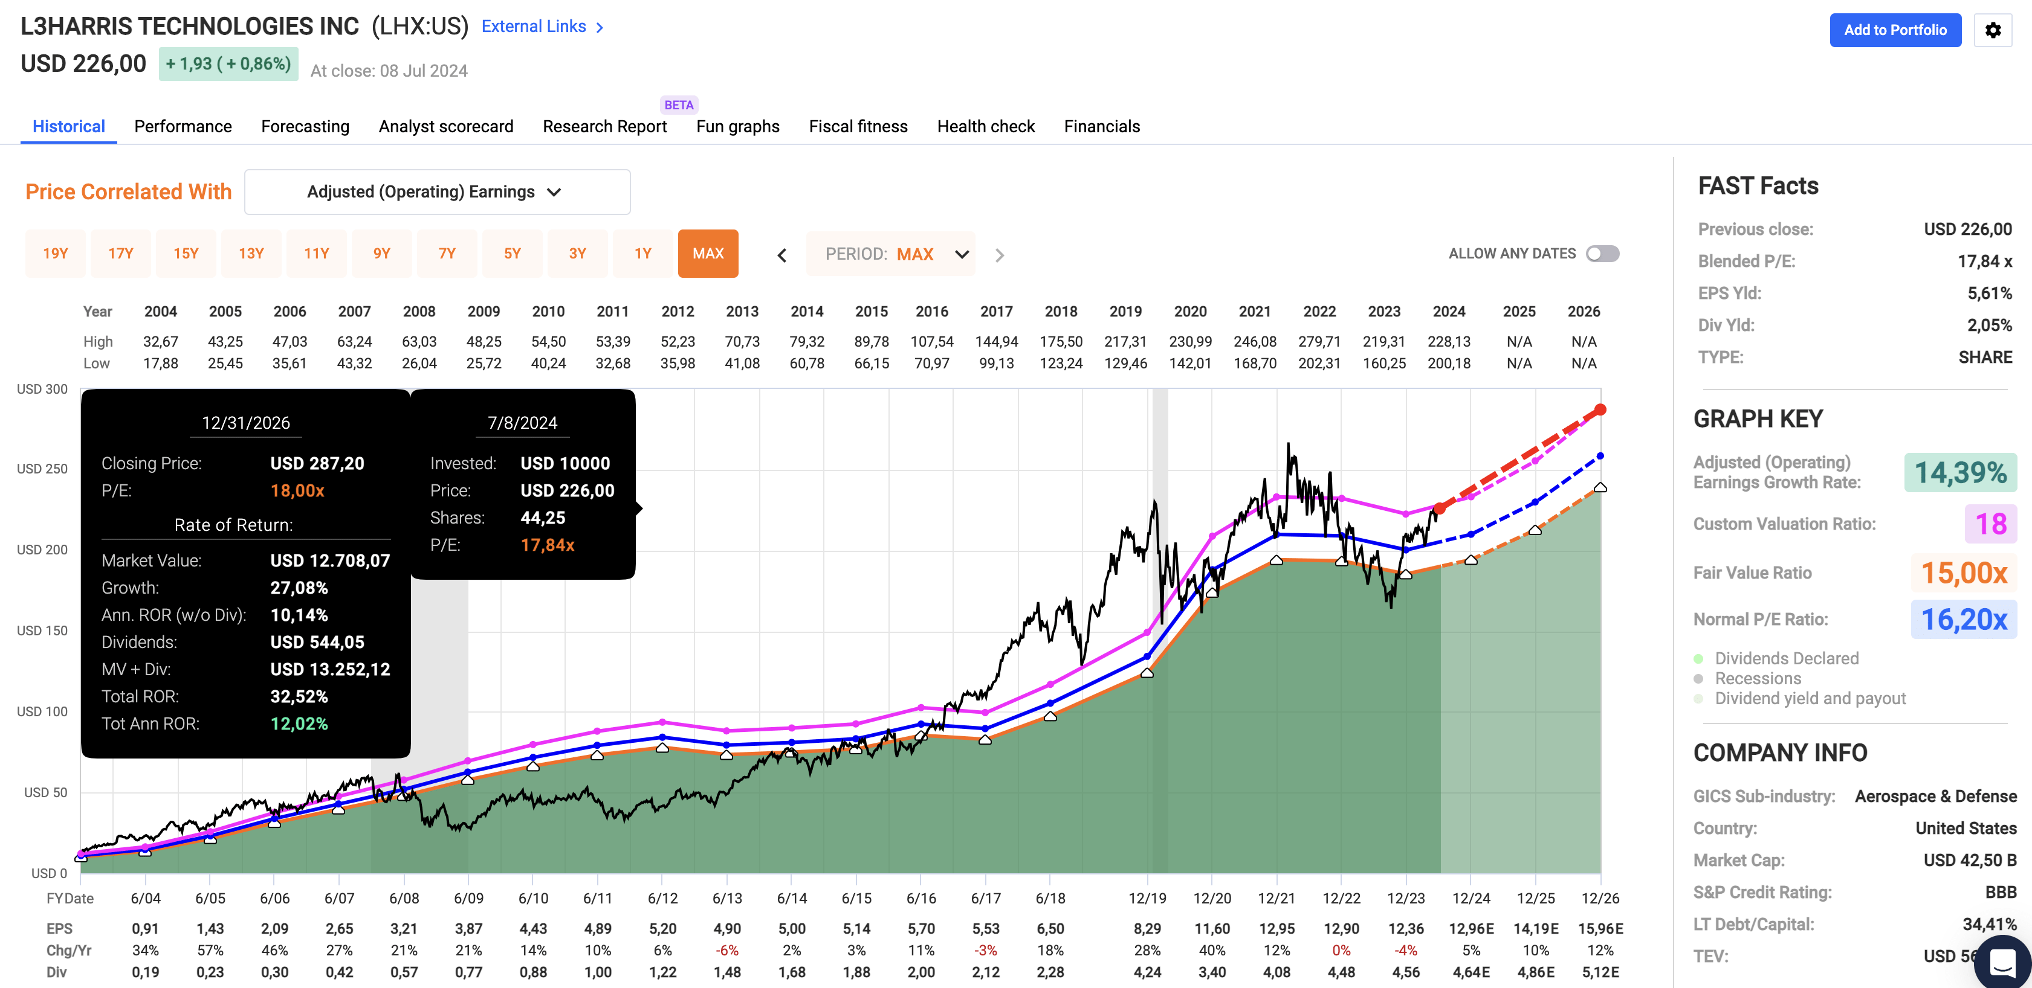Click the USD 42,50 B market cap value
Viewport: 2032px width, 988px height.
coord(1970,859)
